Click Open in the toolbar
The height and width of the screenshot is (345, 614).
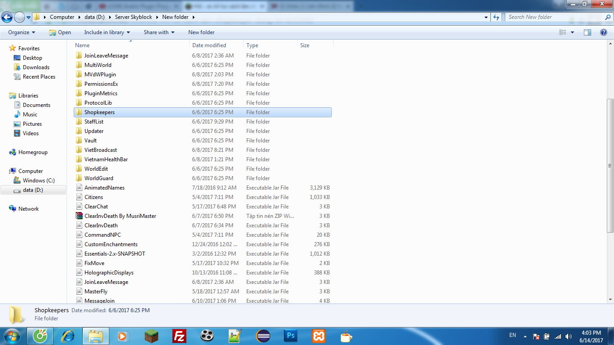pos(60,32)
